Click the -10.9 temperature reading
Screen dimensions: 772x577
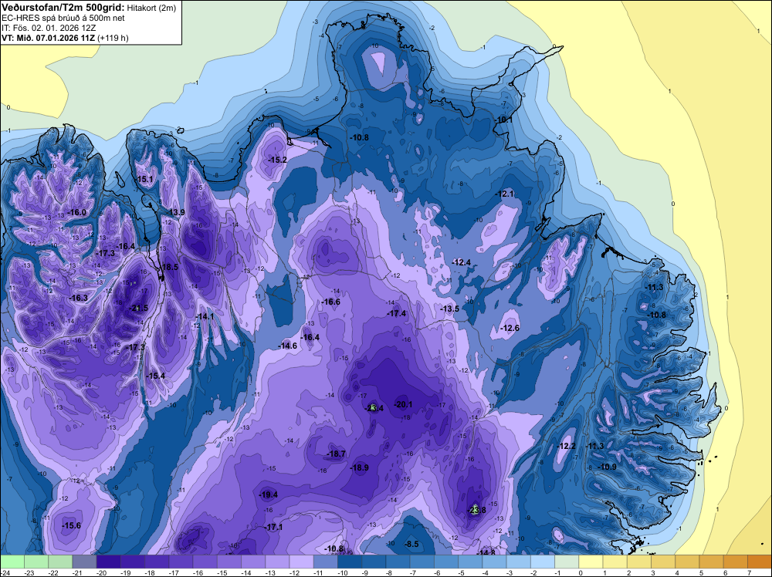[x=607, y=467]
